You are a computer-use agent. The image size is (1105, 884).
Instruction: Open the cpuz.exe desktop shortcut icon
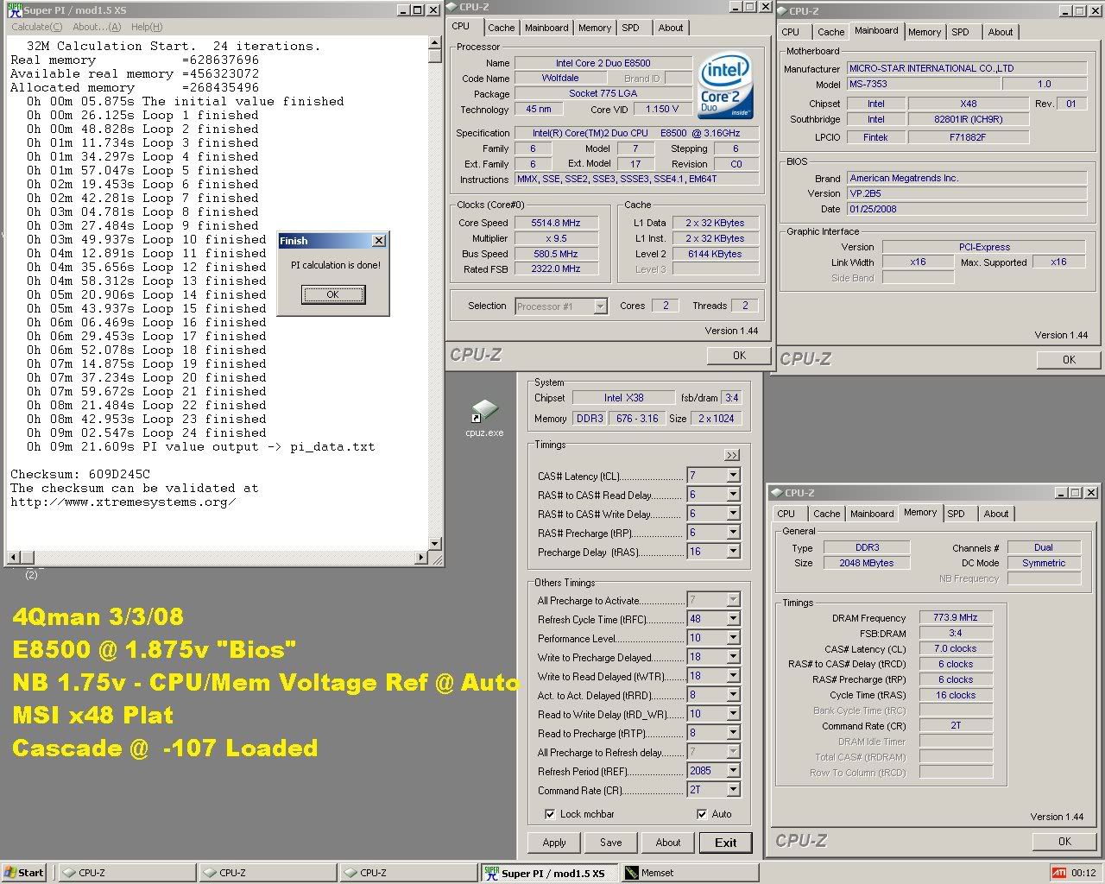tap(484, 413)
